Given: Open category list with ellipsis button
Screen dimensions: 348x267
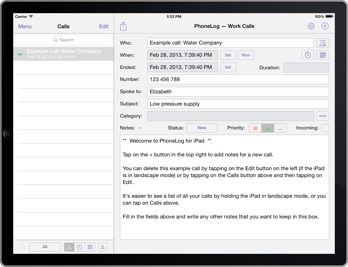Looking at the screenshot, I should click(x=323, y=116).
